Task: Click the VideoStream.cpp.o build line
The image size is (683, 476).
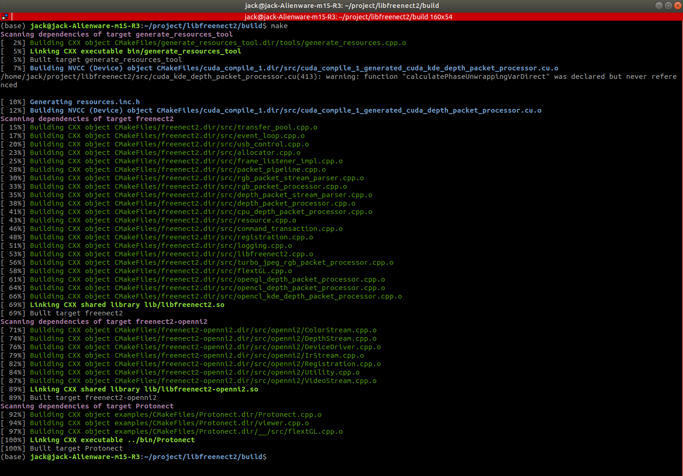Action: 188,381
